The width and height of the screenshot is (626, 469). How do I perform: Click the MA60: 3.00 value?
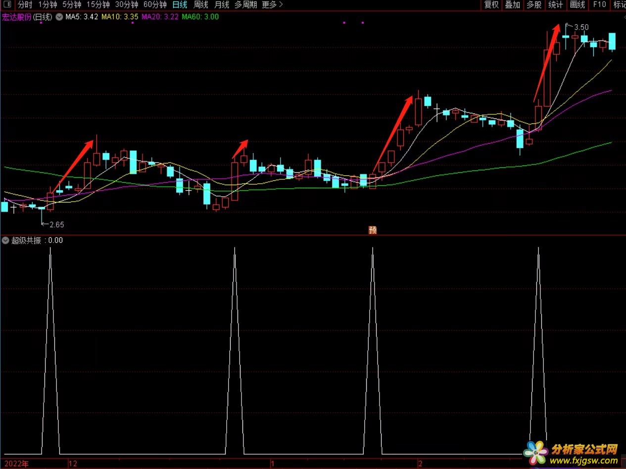[x=200, y=17]
